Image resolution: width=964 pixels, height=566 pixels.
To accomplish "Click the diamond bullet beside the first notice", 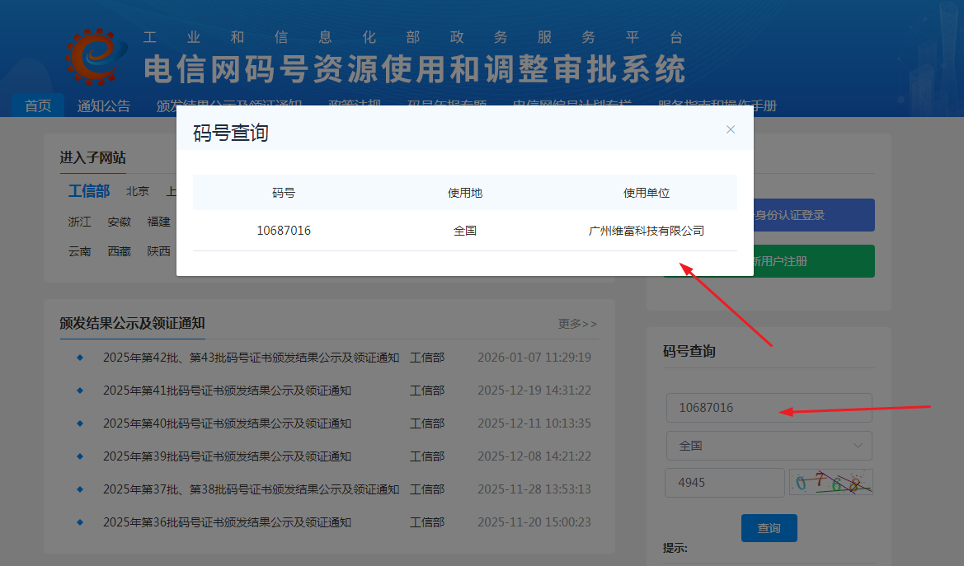I will (x=79, y=357).
